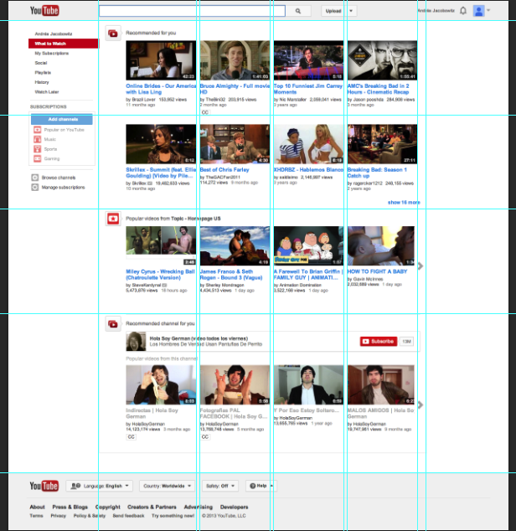Image resolution: width=516 pixels, height=531 pixels.
Task: Click the Sports channel icon
Action: 37,149
